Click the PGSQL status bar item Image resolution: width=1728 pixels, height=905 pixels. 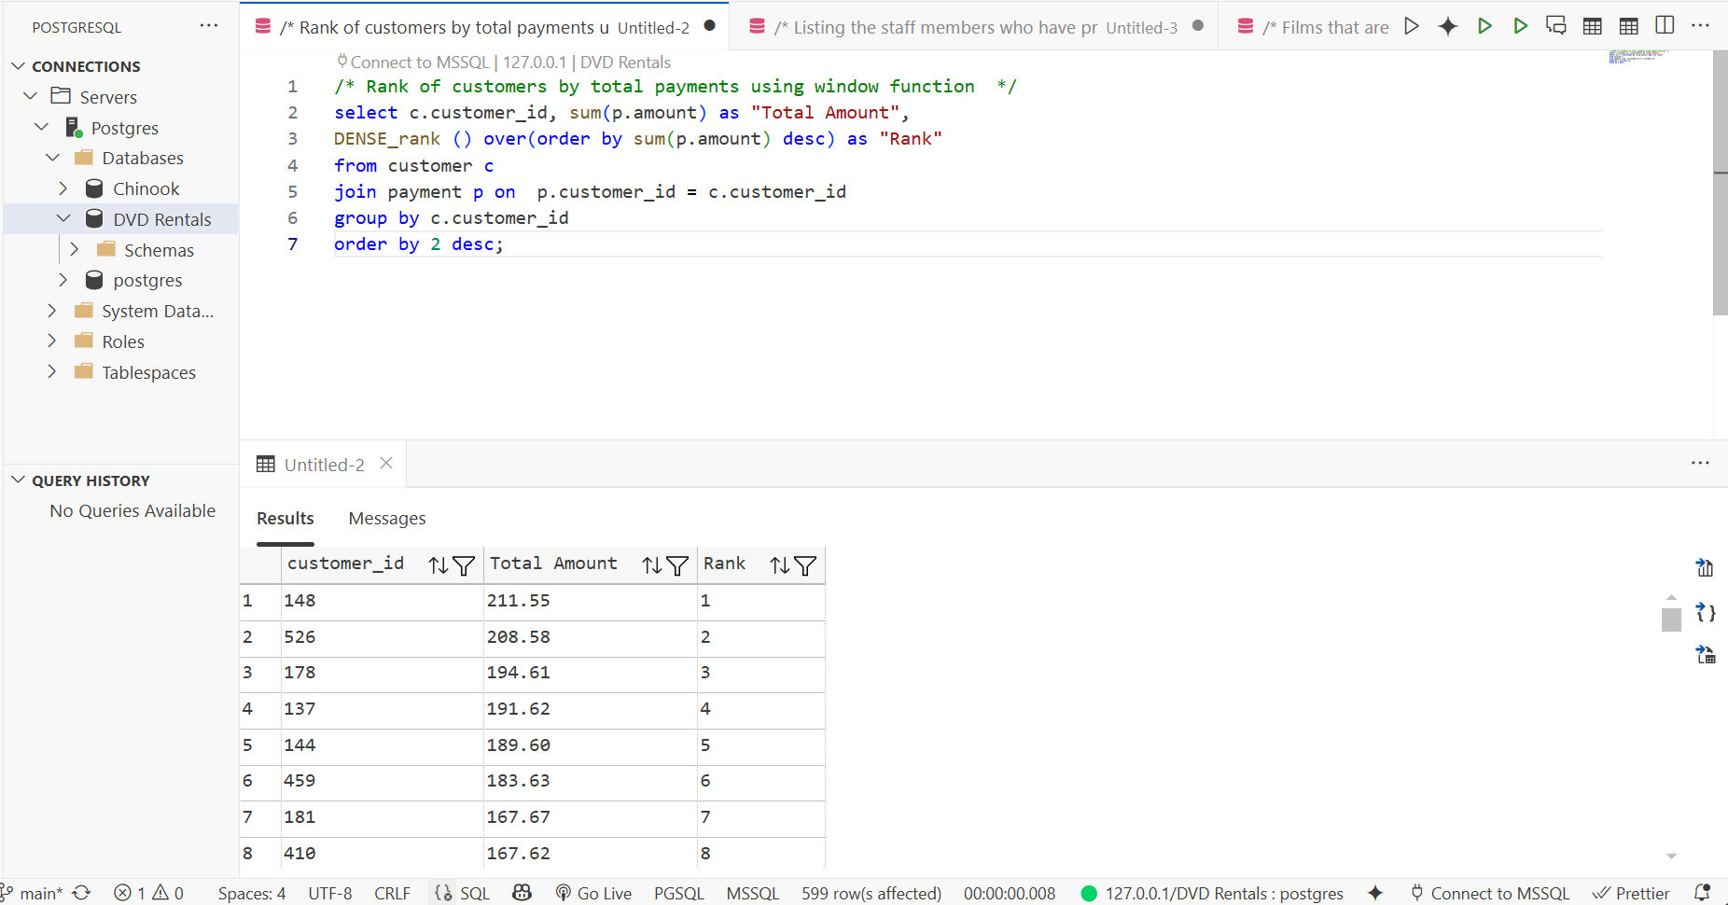[678, 893]
